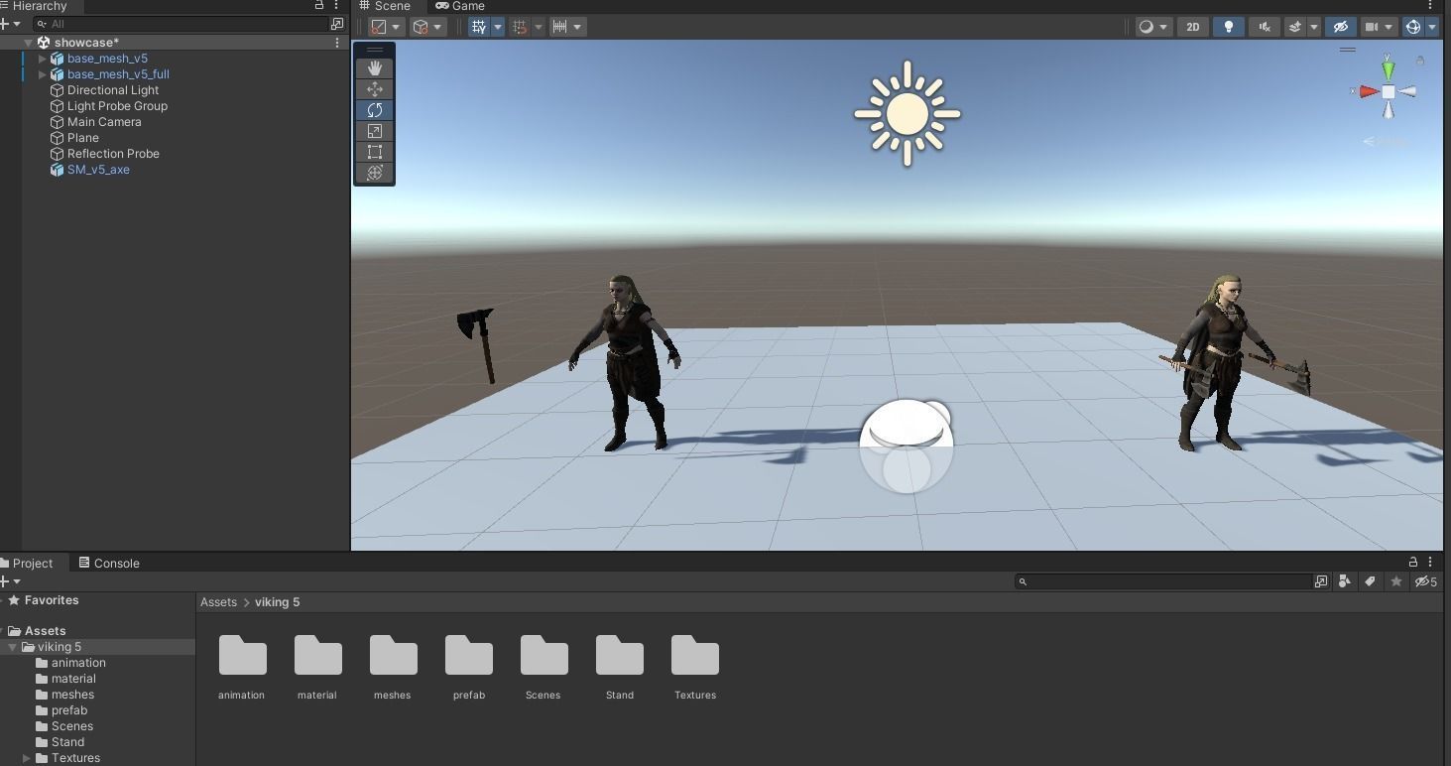Click the Scene camera settings icon
The height and width of the screenshot is (766, 1451).
(x=1372, y=27)
